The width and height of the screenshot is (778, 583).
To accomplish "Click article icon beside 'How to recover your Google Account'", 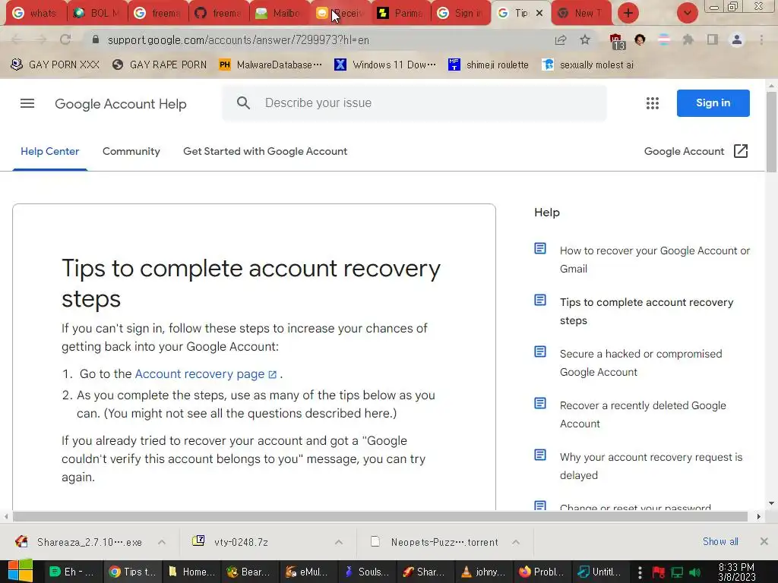I will pos(540,248).
